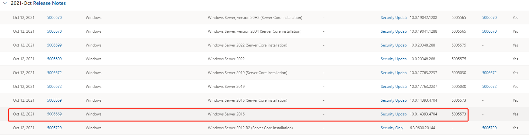Open 5006672 link beside Yes, Server 2019 non-Core row
This screenshot has width=529, height=135.
tap(489, 87)
